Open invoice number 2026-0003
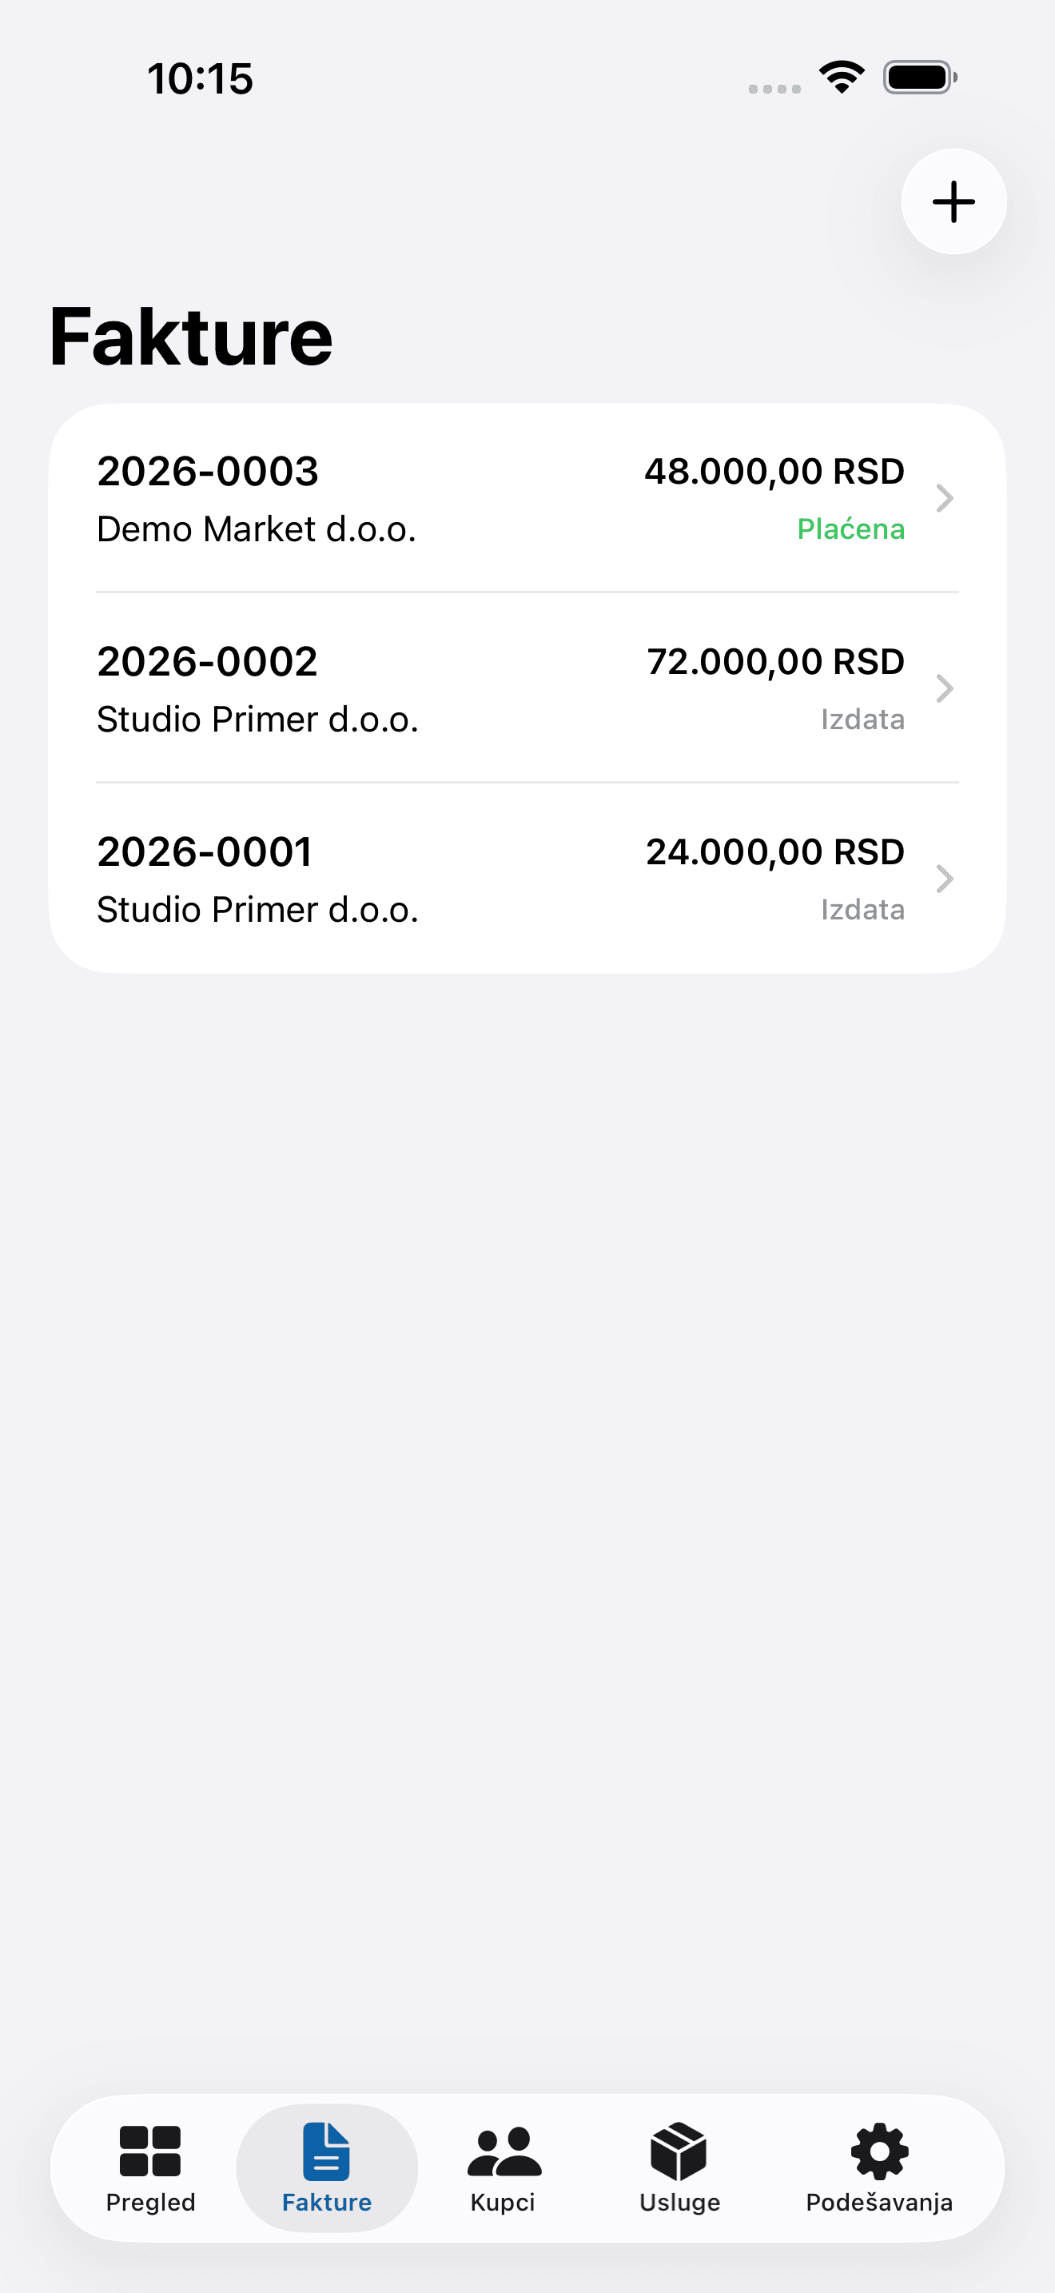Viewport: 1055px width, 2293px height. coord(207,471)
